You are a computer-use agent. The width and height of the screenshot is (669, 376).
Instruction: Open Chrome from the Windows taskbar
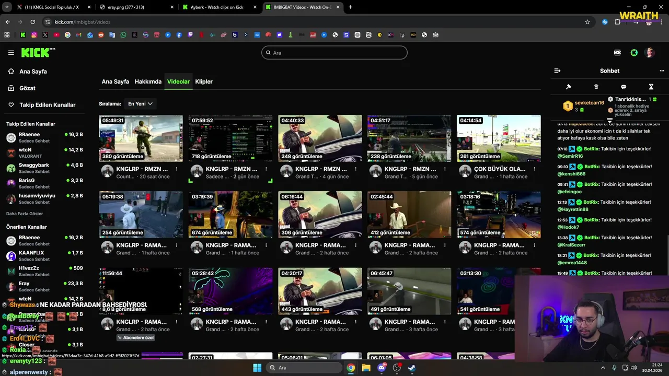point(351,368)
